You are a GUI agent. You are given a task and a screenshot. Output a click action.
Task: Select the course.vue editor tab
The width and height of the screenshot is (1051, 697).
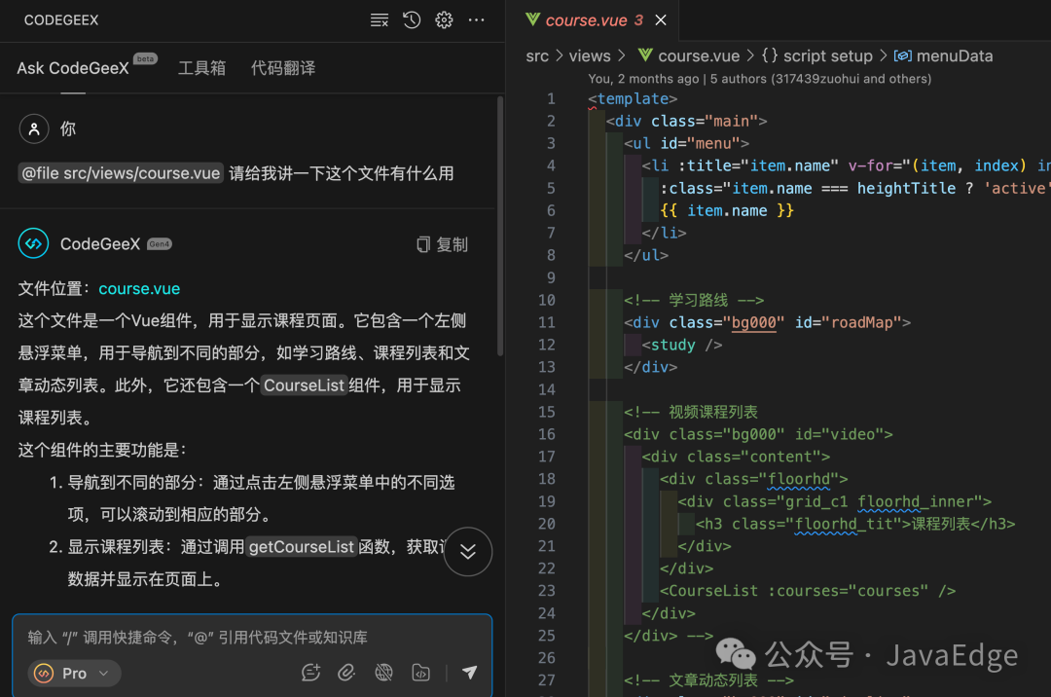click(x=595, y=20)
